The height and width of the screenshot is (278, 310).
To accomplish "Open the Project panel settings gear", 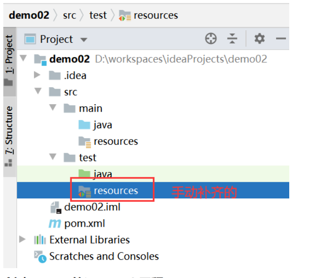I will (260, 38).
